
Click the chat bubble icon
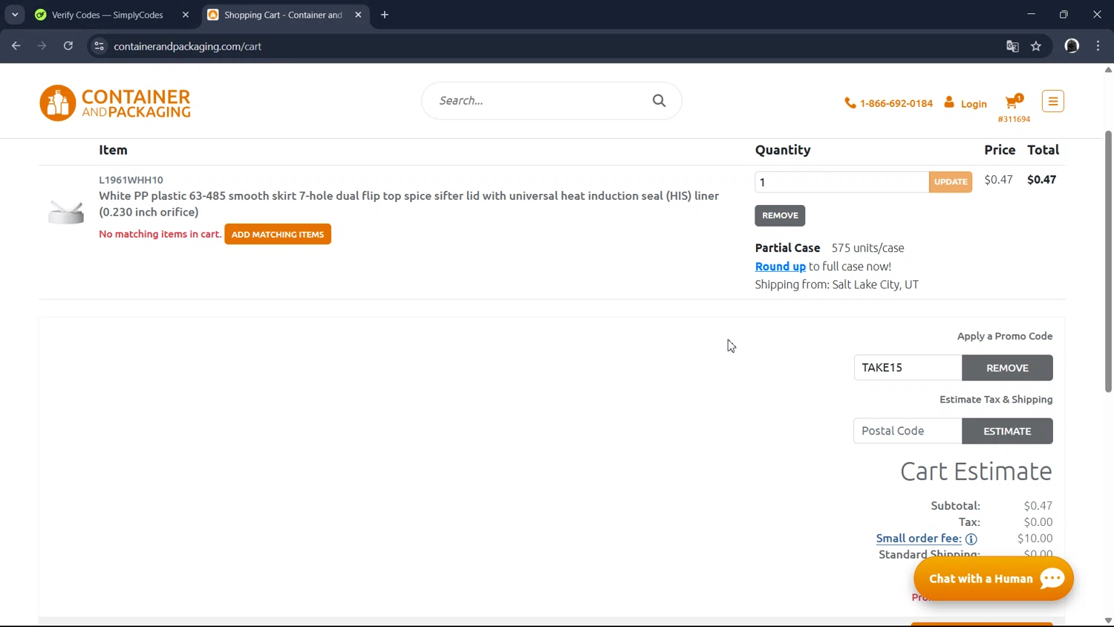1052,579
